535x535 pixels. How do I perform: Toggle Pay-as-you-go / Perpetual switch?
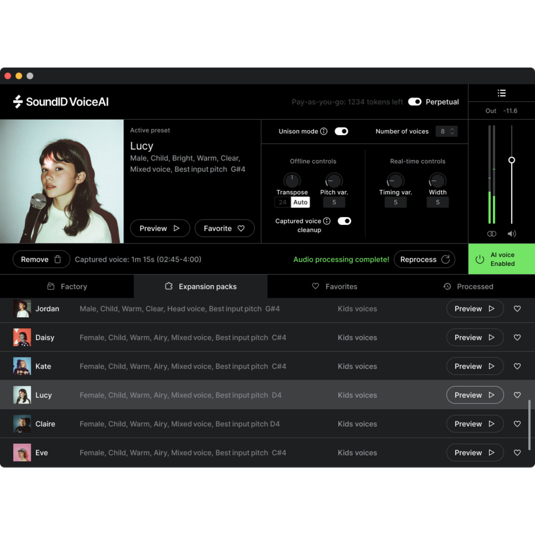click(415, 102)
